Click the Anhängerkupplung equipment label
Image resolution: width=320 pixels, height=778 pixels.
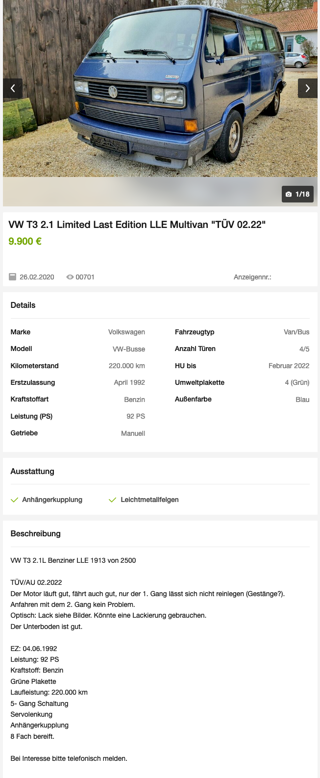(52, 500)
